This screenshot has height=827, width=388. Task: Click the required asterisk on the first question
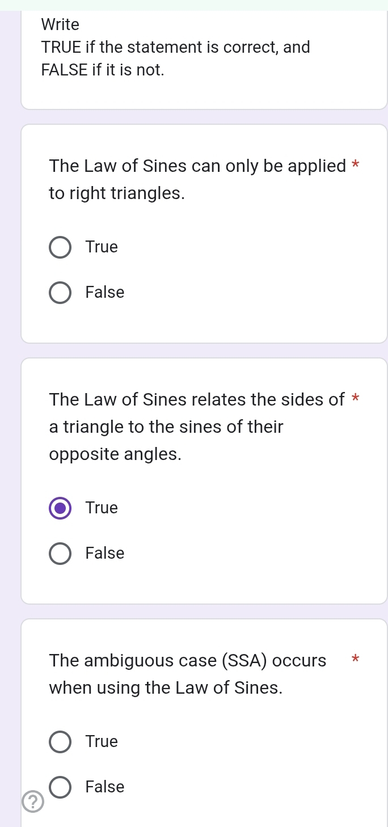point(355,164)
